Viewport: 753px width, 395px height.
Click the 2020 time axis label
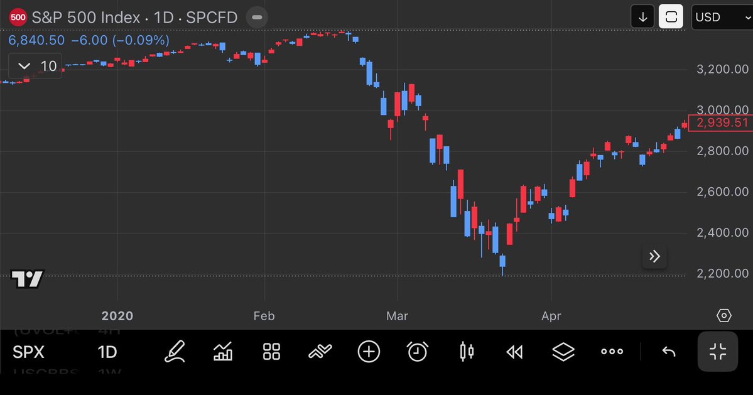coord(117,316)
